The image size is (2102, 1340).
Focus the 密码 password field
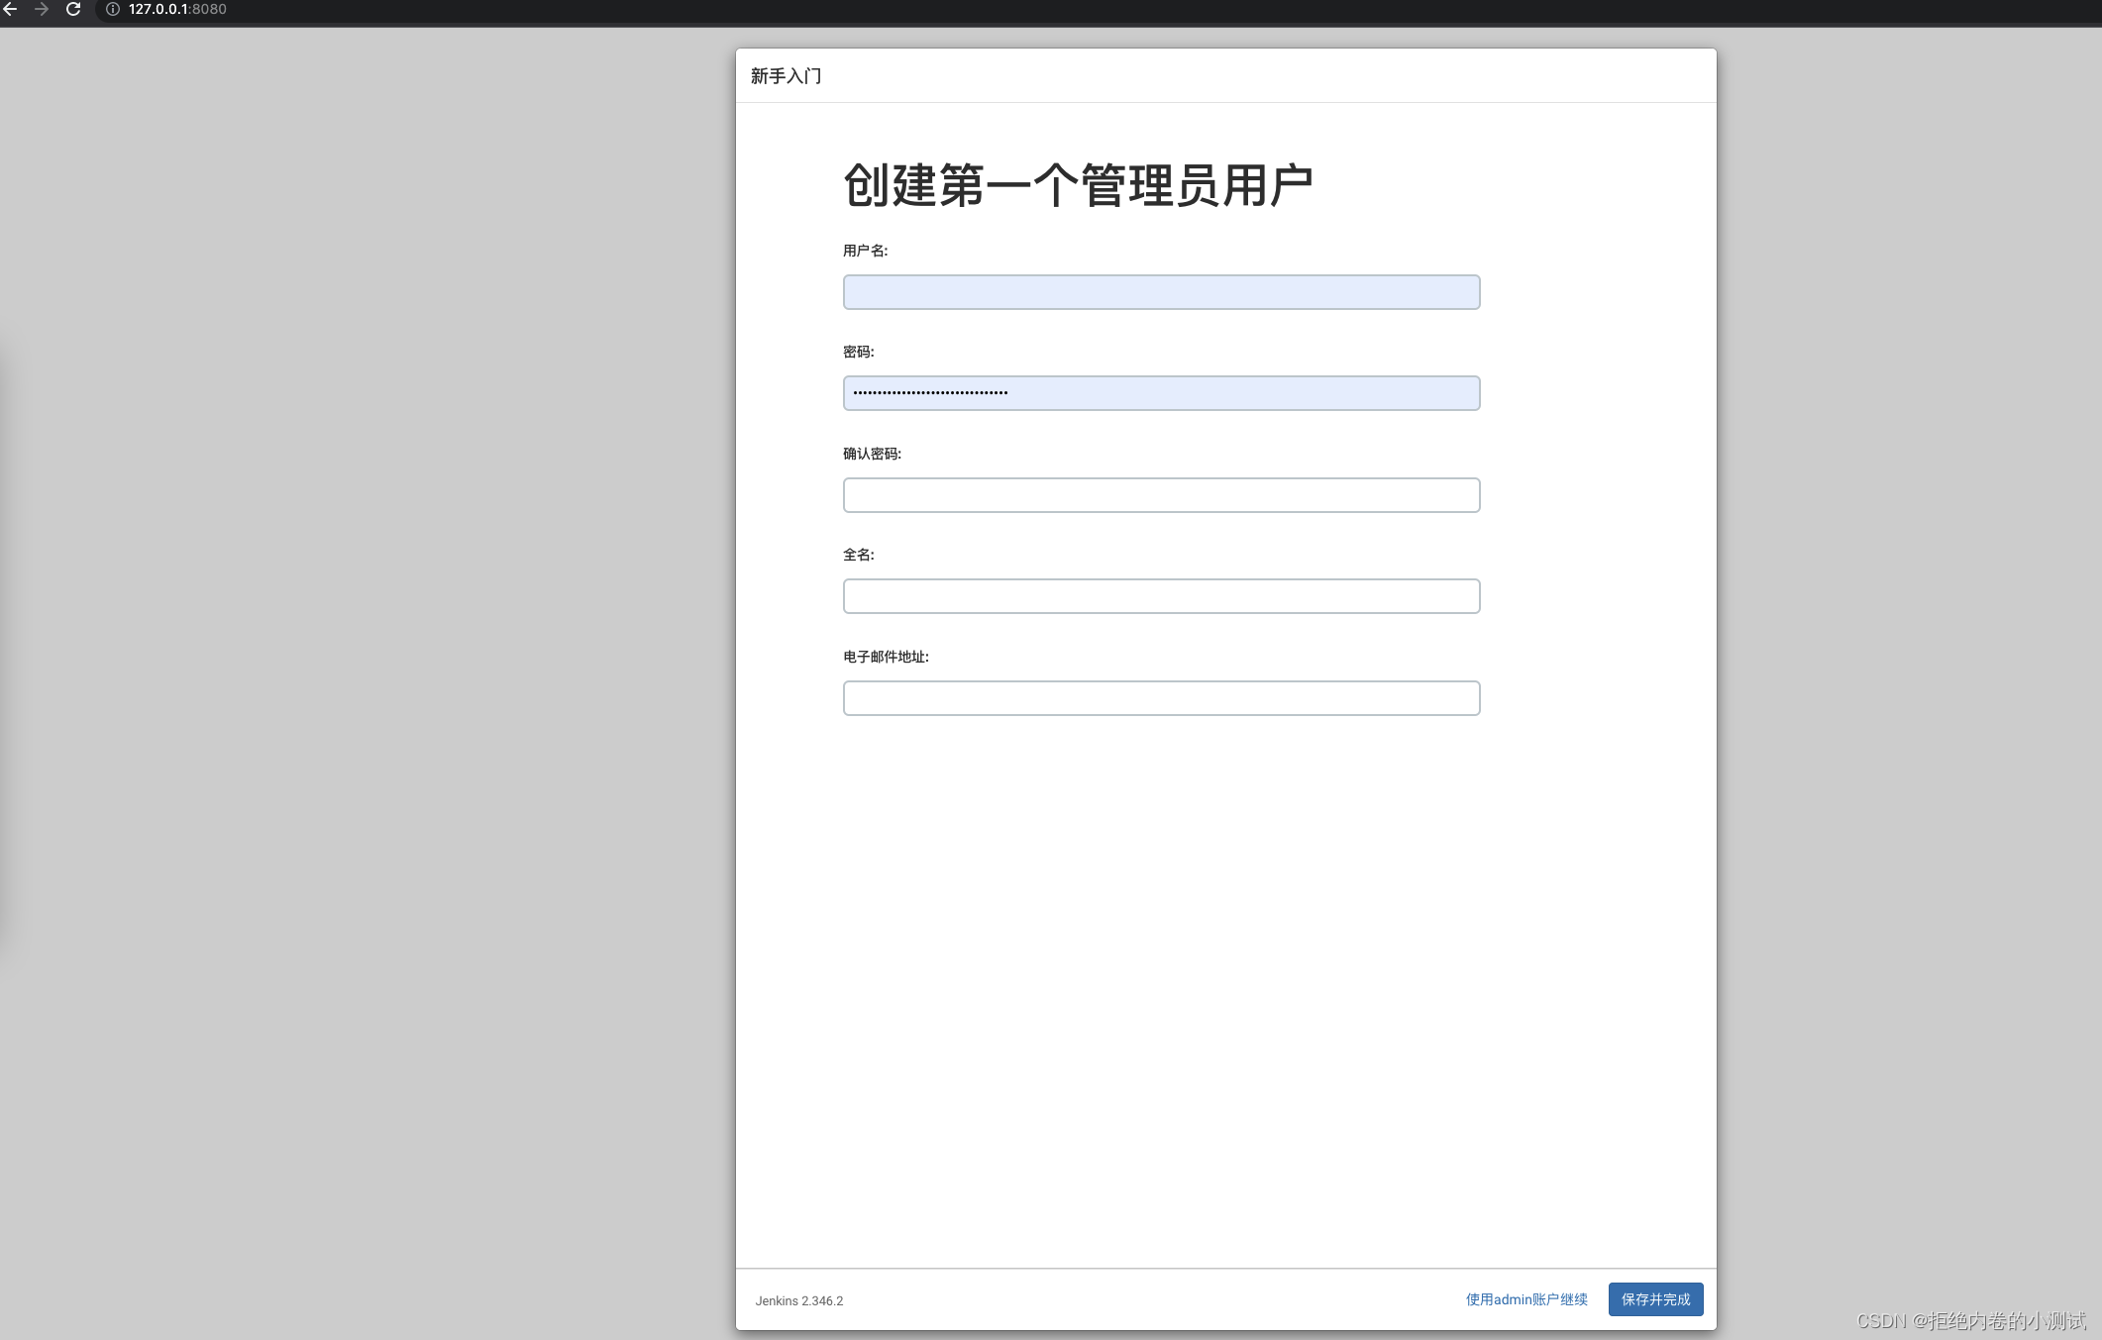tap(1161, 393)
